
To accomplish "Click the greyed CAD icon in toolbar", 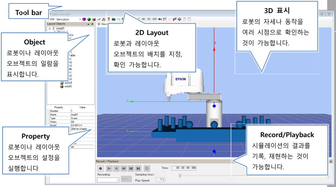I will click(184, 19).
